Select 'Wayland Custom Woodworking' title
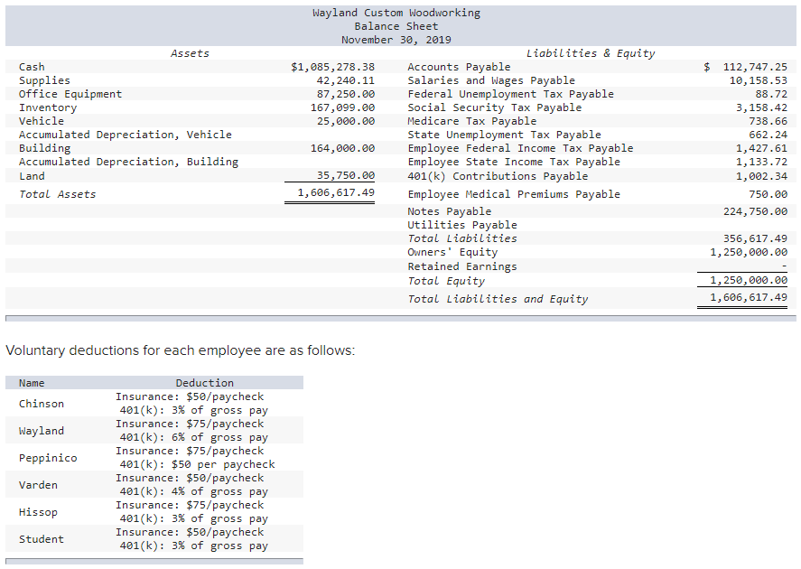The width and height of the screenshot is (801, 569). [396, 13]
